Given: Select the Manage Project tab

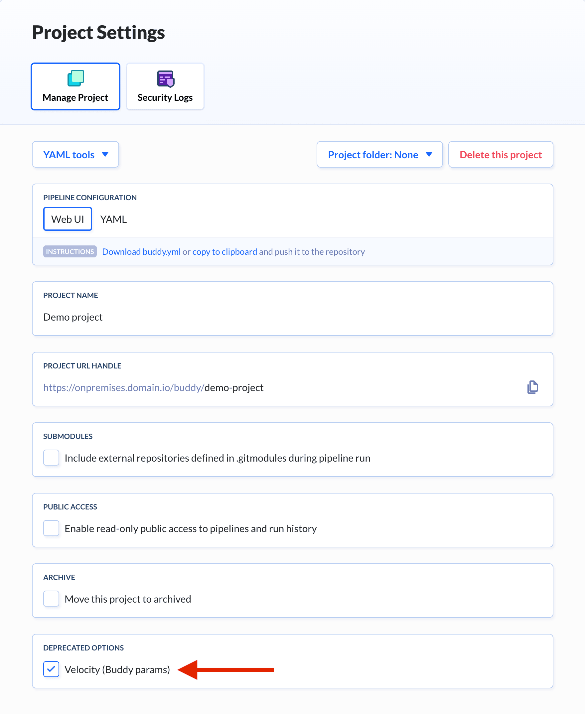Looking at the screenshot, I should point(75,86).
